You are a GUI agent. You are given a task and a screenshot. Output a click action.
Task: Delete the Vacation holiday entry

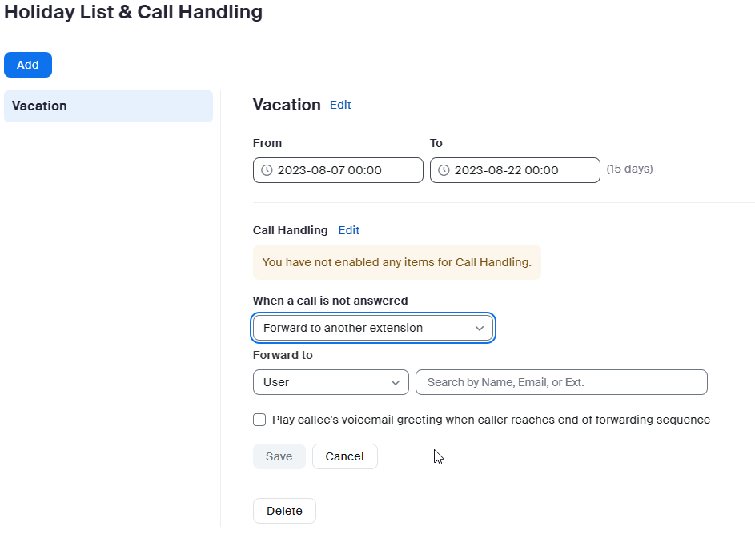(284, 511)
